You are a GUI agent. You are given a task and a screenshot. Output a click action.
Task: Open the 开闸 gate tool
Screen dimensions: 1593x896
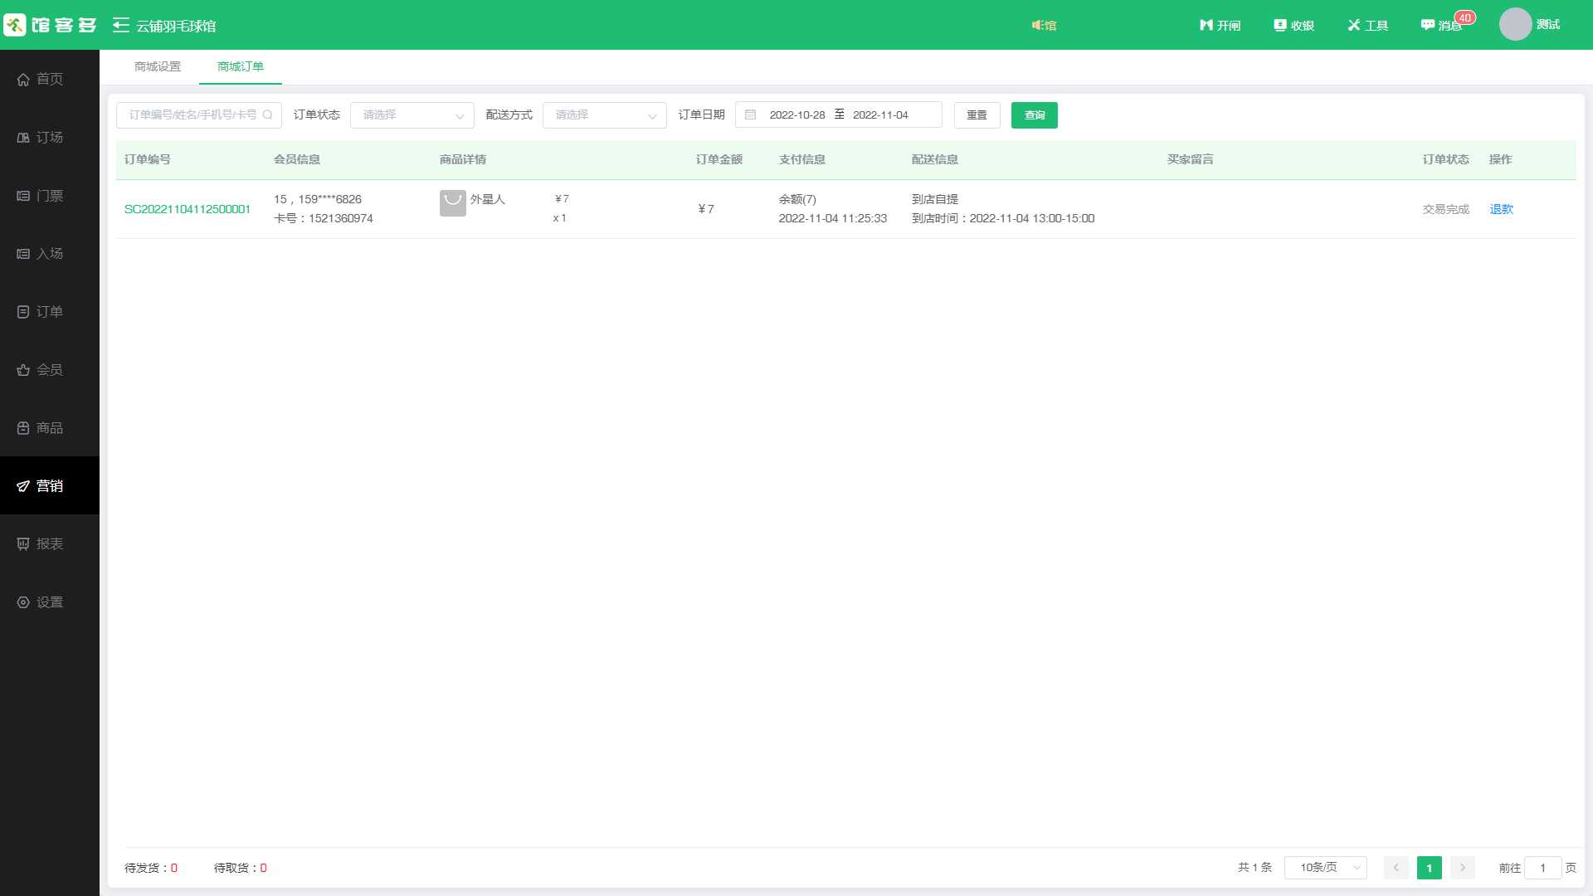pos(1220,25)
